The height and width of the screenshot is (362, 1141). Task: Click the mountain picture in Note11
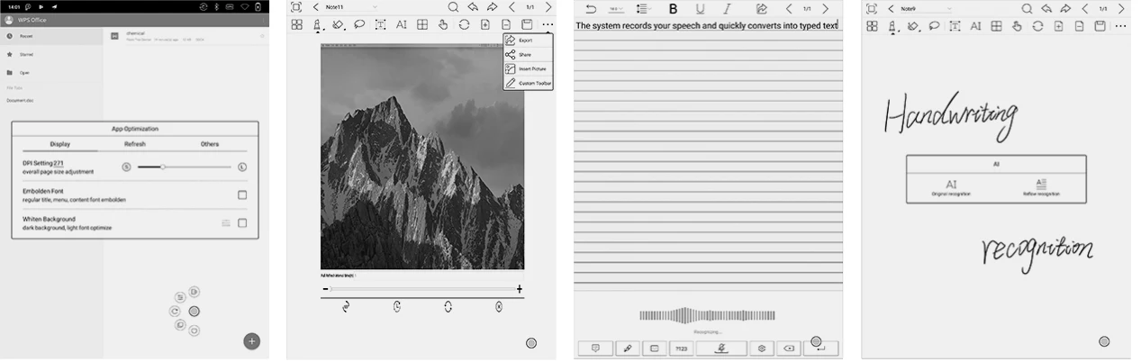[x=422, y=156]
